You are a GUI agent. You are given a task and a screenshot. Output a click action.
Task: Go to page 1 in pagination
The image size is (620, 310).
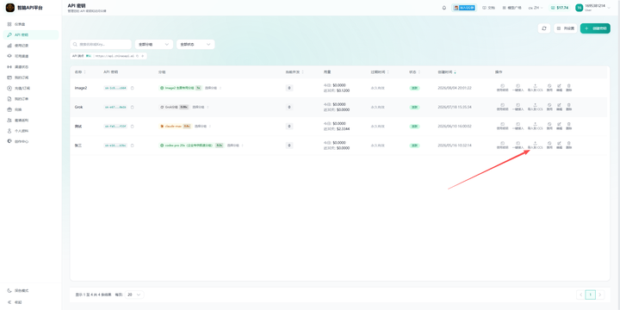591,294
